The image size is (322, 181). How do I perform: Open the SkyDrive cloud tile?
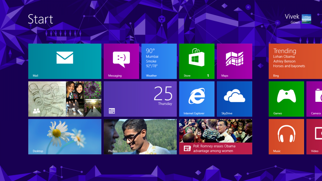pos(235,99)
